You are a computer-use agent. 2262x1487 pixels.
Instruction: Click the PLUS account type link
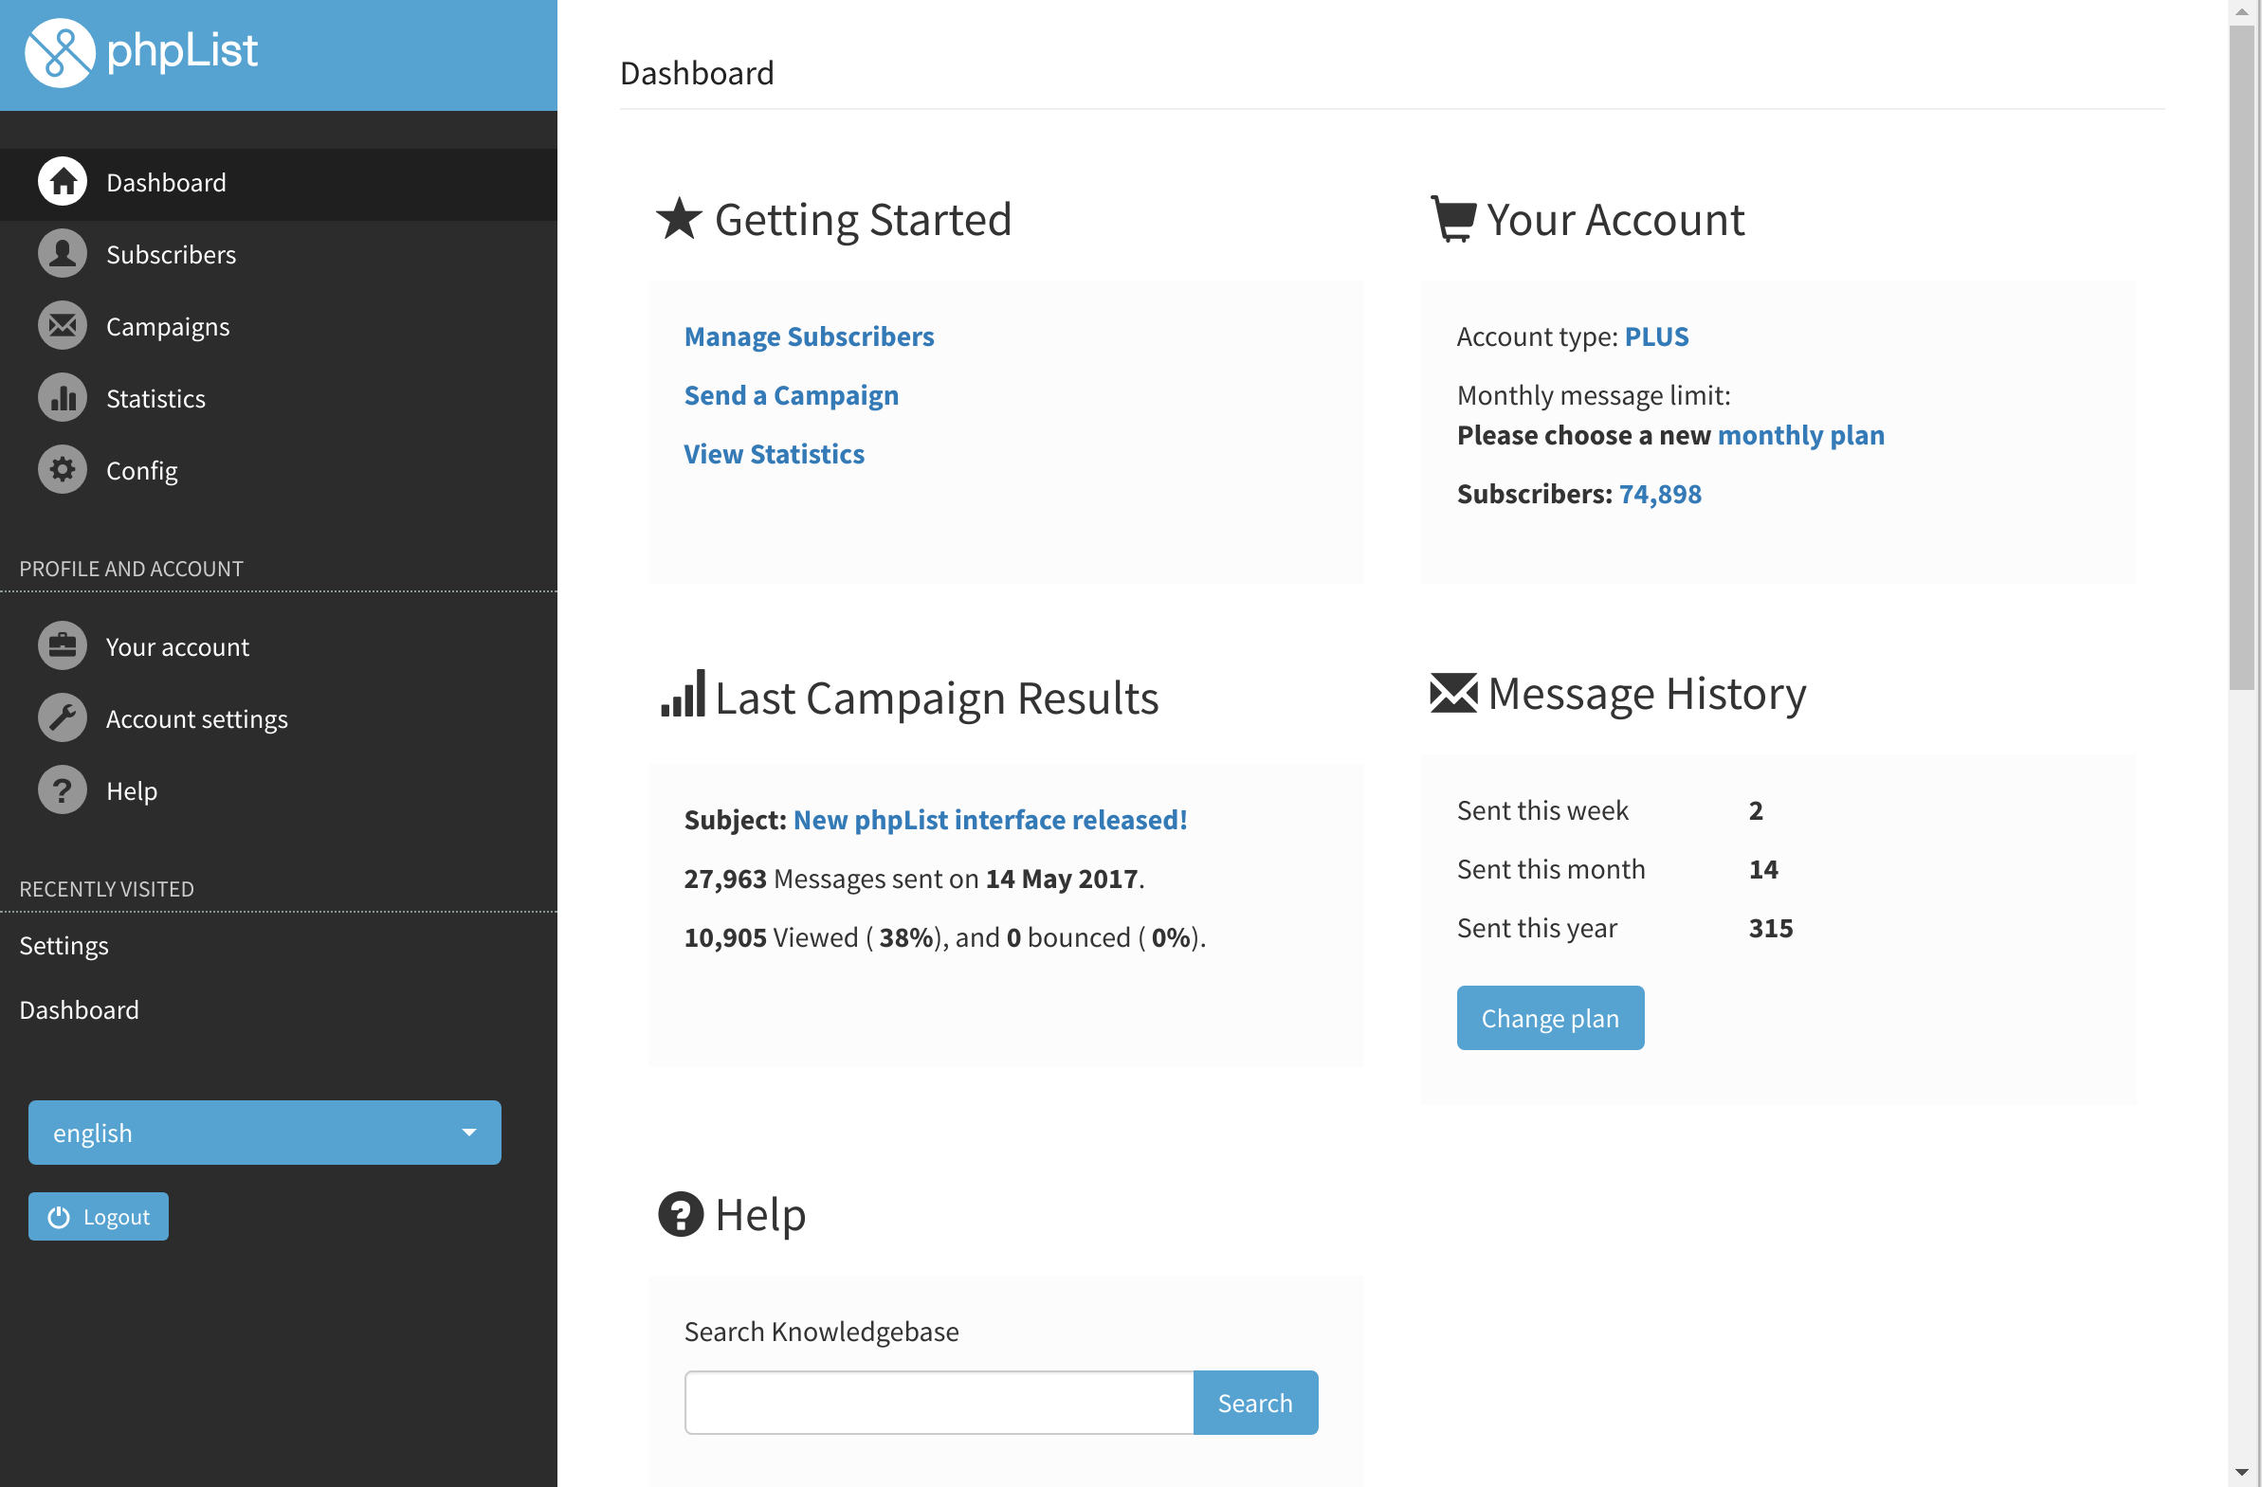tap(1656, 336)
